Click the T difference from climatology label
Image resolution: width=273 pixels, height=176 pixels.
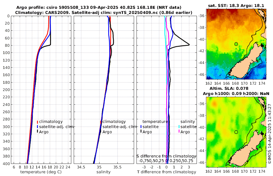(167, 172)
